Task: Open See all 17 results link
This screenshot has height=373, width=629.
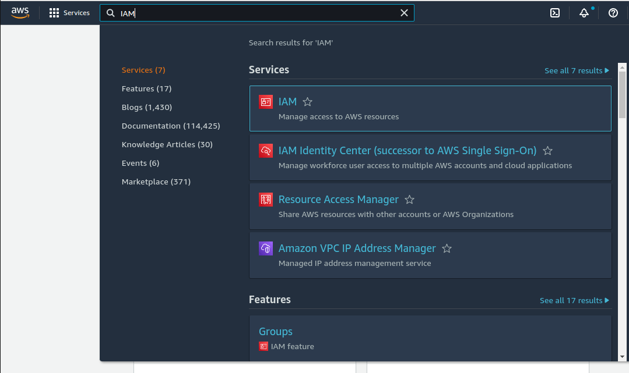Action: coord(574,300)
